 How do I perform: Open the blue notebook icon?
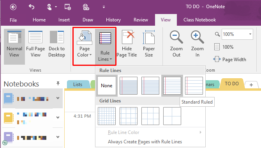coord(9,98)
